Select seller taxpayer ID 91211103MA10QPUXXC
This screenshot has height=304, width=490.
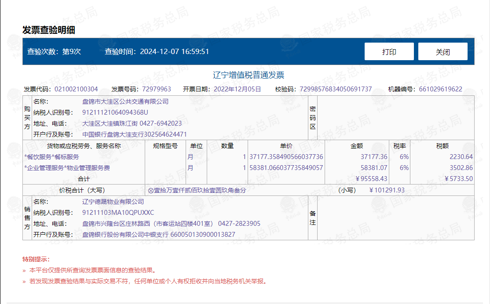click(x=118, y=213)
